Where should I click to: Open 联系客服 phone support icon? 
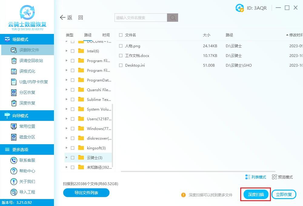click(14, 160)
